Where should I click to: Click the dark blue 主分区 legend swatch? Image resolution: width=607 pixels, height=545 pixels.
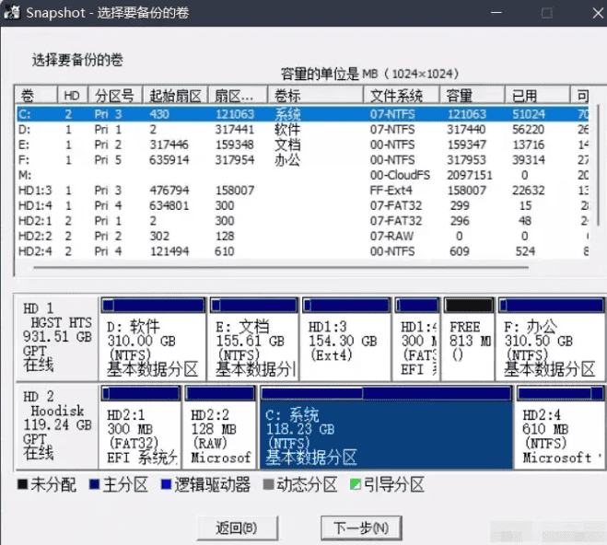pos(95,484)
